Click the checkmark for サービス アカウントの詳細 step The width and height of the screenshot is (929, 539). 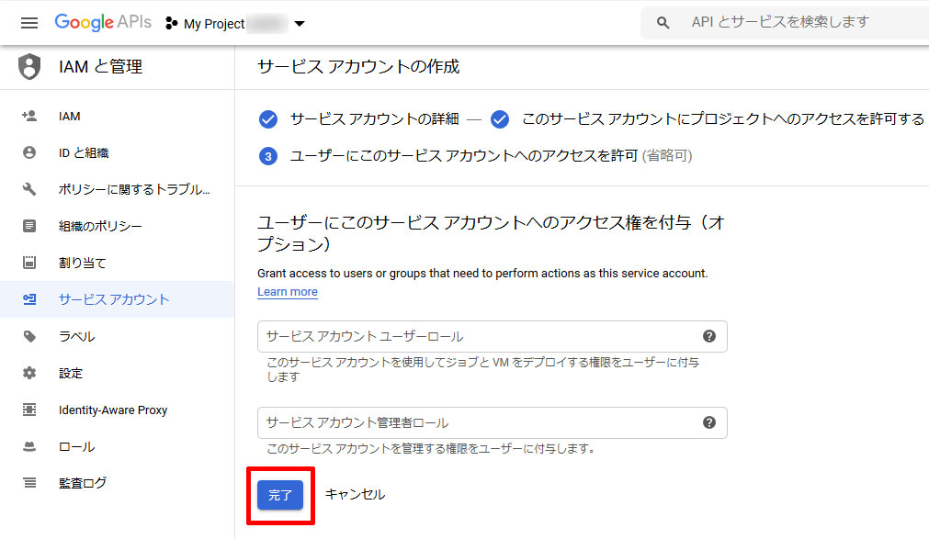(x=268, y=119)
